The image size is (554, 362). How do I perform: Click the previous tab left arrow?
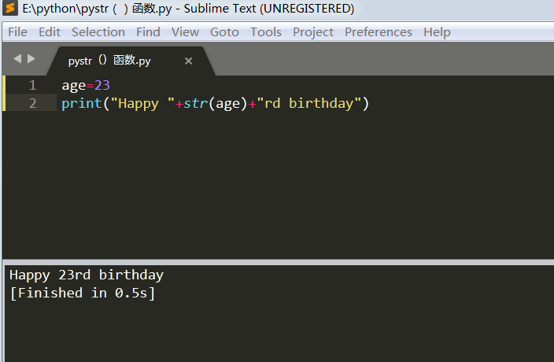coord(17,59)
